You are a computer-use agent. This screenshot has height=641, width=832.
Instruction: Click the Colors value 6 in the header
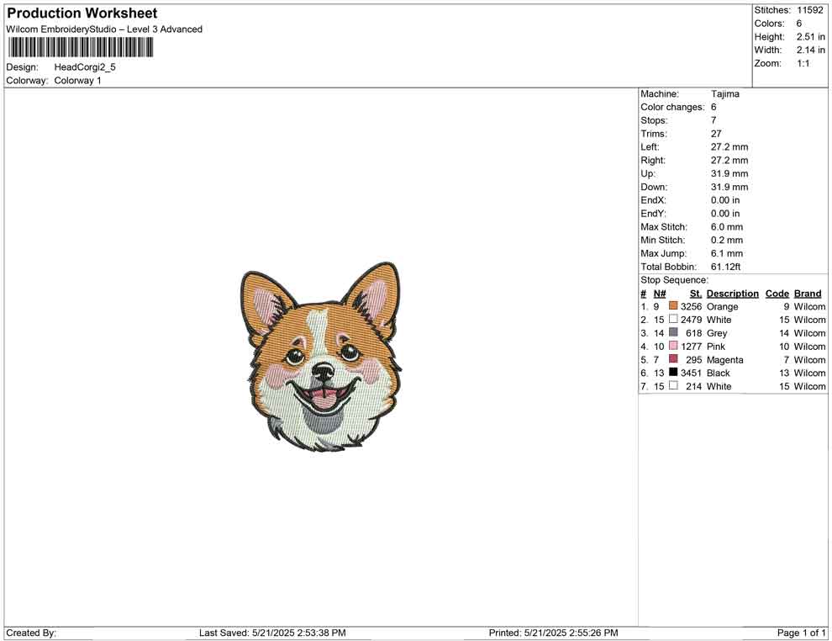coord(799,24)
